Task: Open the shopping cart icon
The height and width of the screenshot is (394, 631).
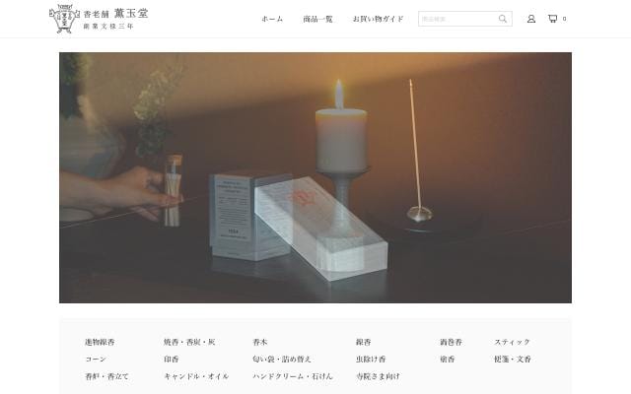Action: 552,19
